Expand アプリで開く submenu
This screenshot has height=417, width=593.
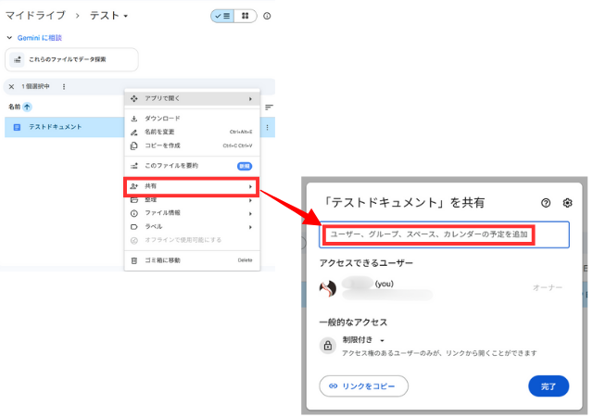coord(192,98)
